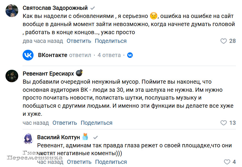This screenshot has height=167, width=242.
Task: Like Василий Колтун's reply with the heart
Action: (x=227, y=162)
